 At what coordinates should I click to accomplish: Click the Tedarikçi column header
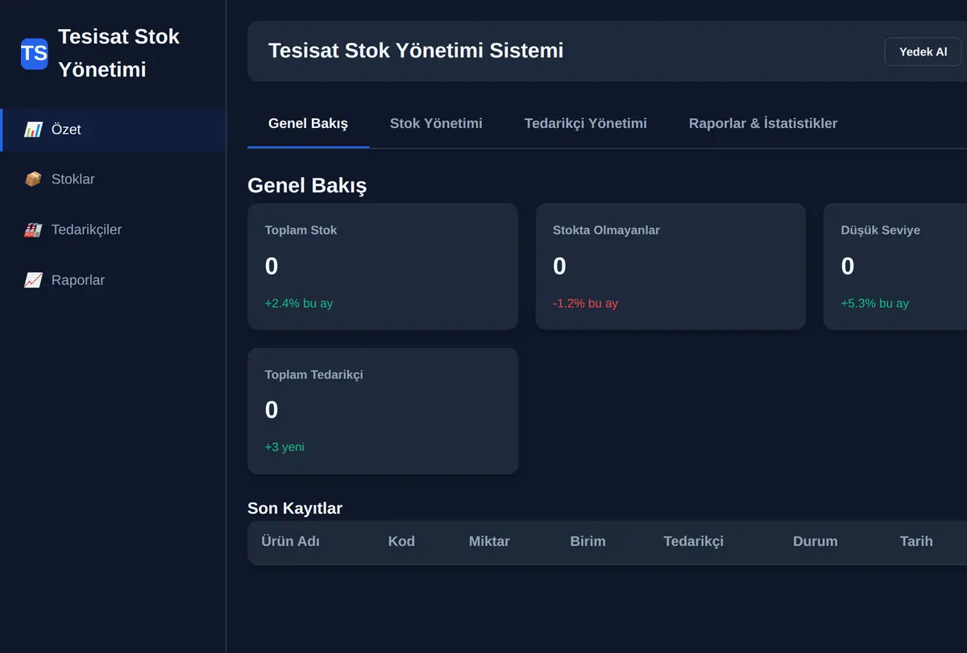click(693, 541)
